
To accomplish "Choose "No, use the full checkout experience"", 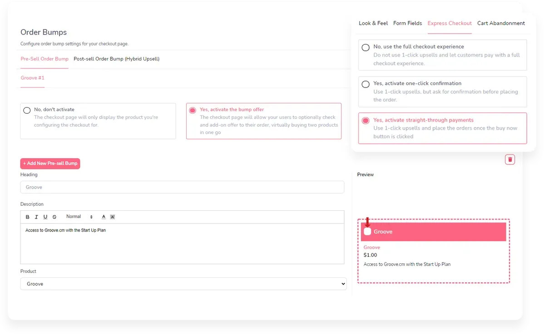I will (x=366, y=47).
